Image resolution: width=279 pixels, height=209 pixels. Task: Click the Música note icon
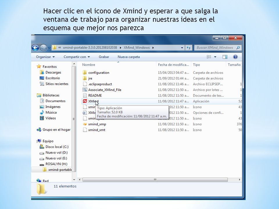point(42,112)
